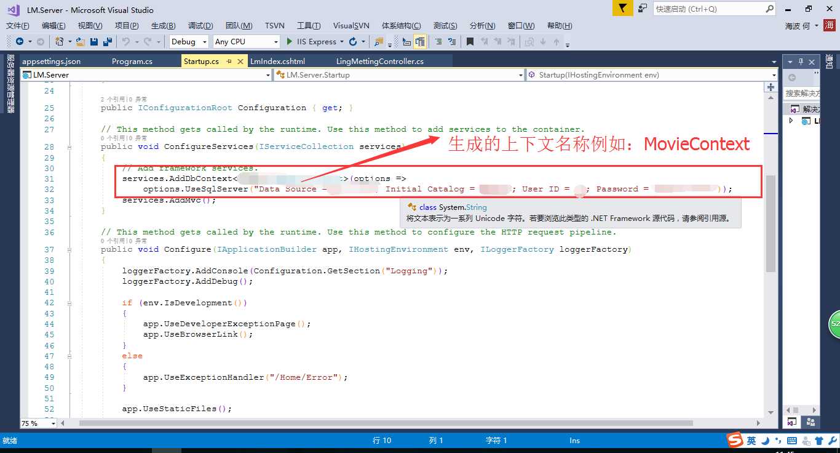
Task: Open the 文件(F) menu
Action: coord(18,25)
